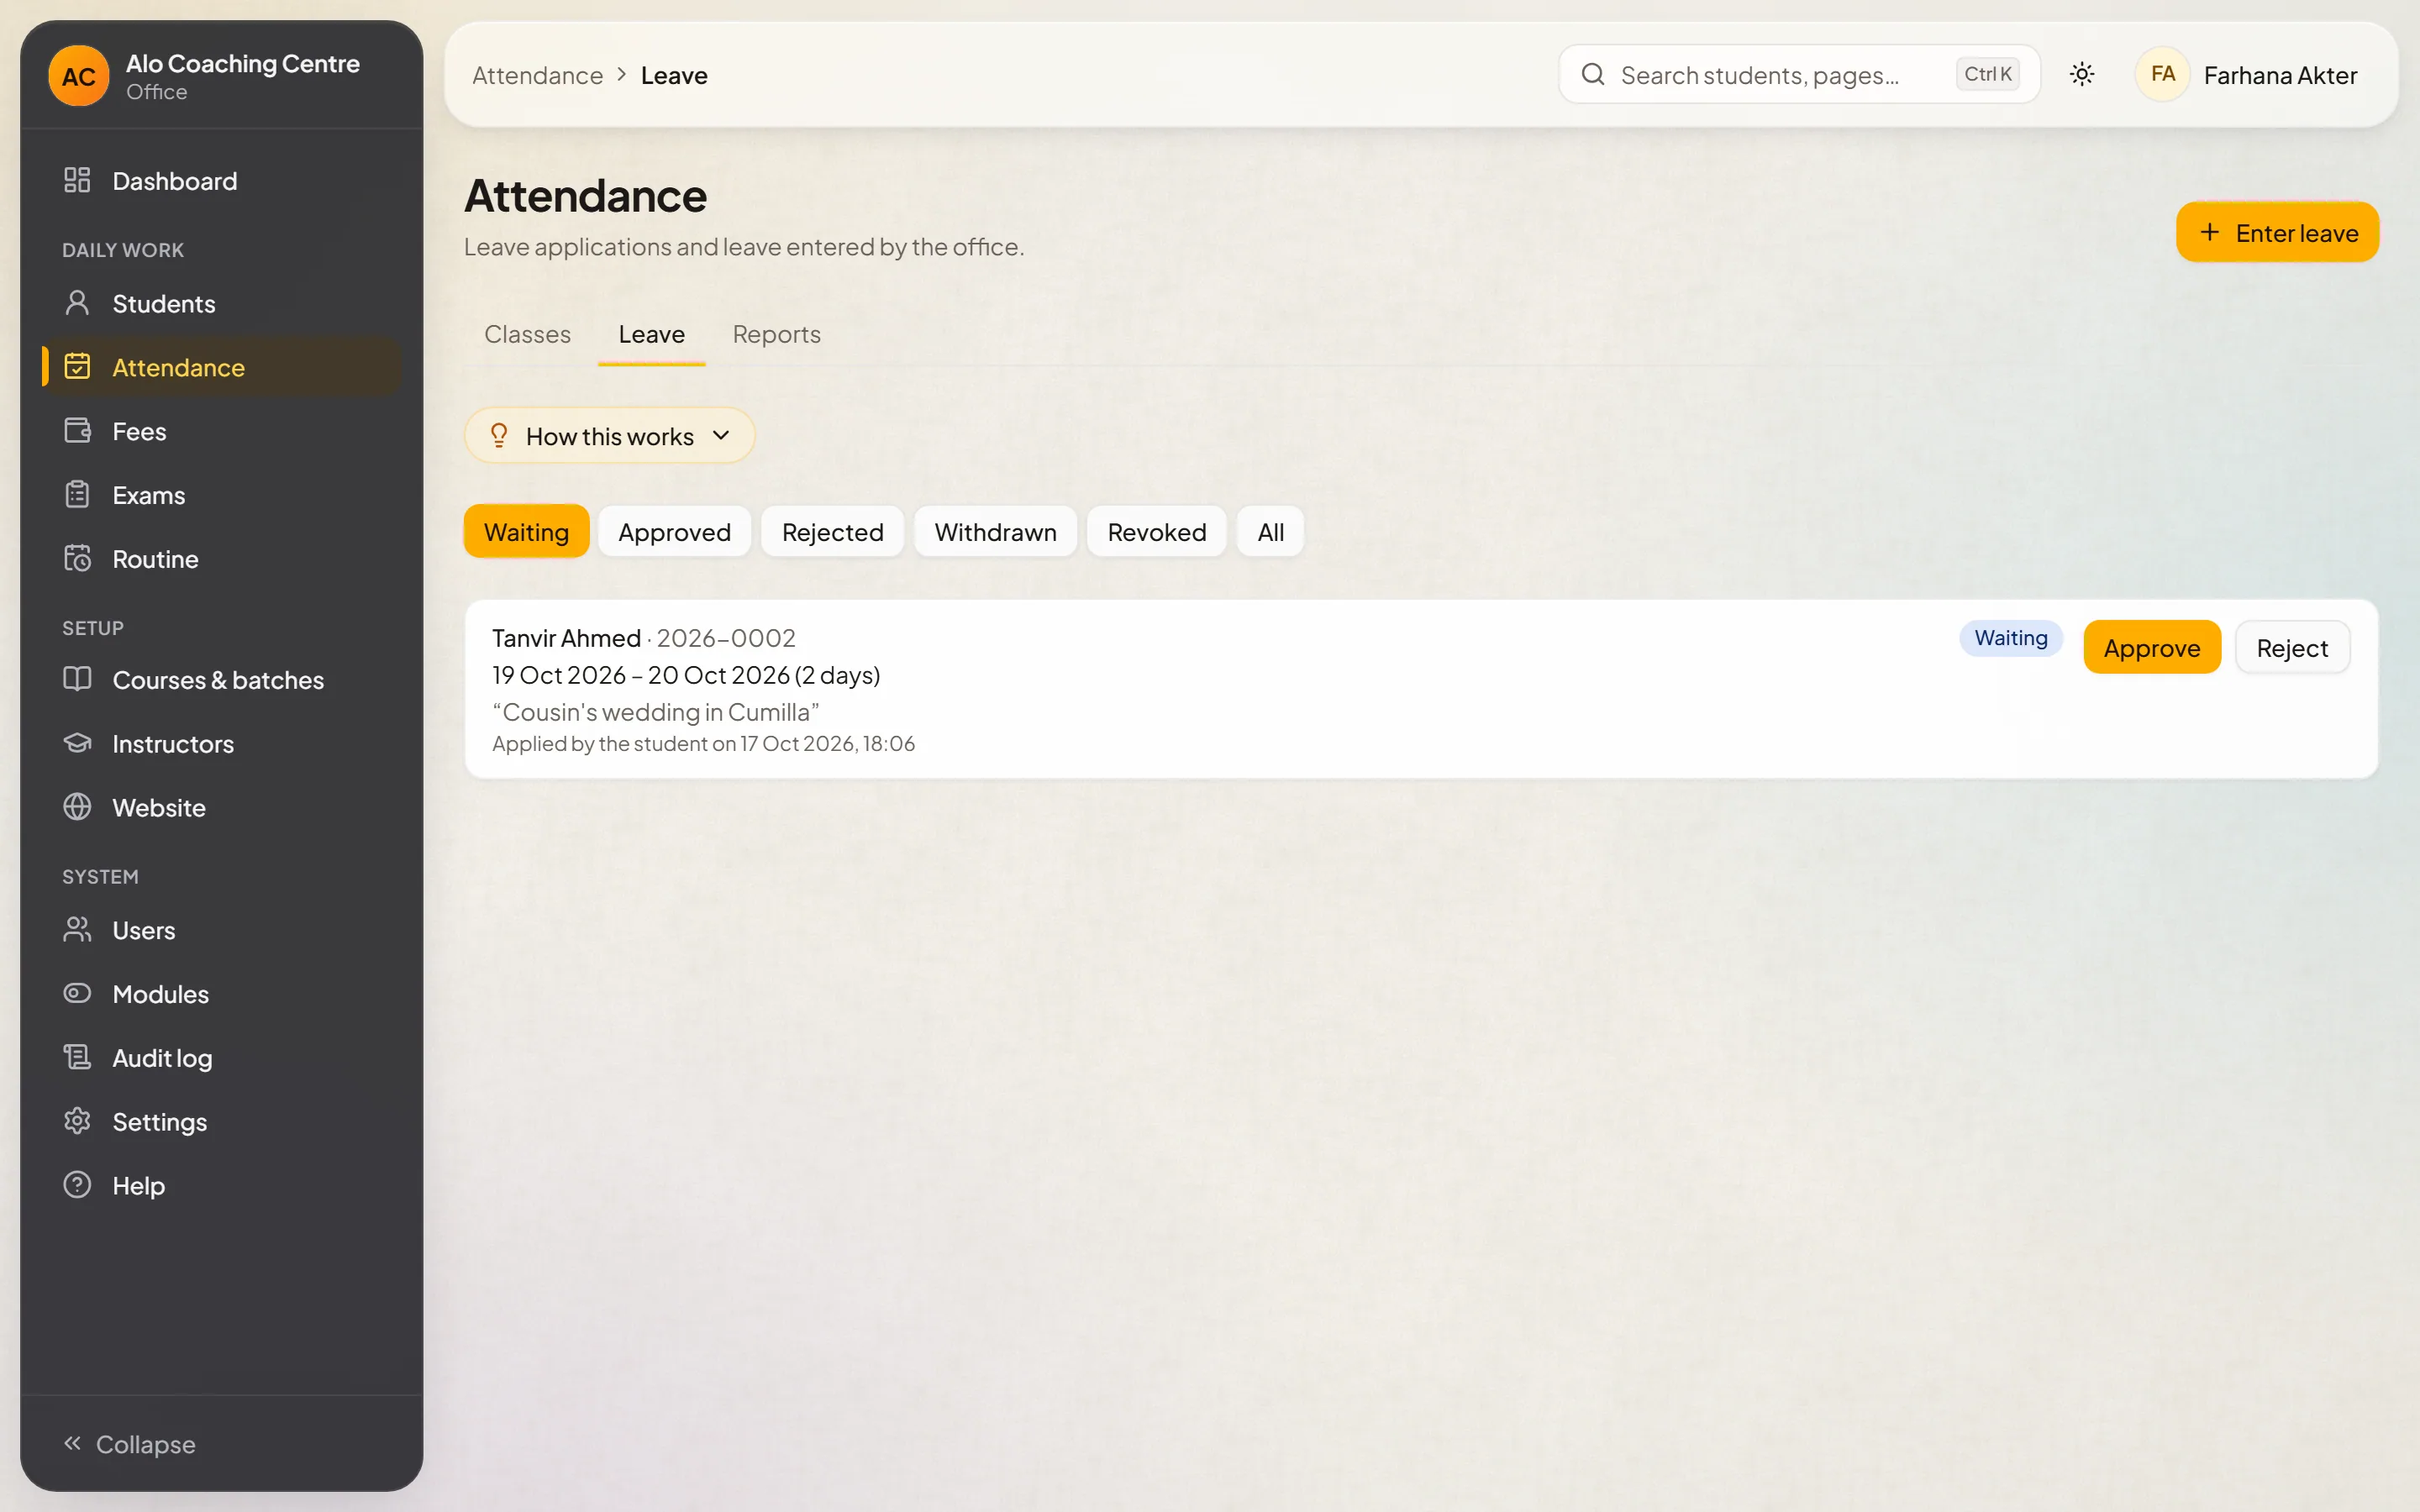Click the Alo Coaching Centre title
The height and width of the screenshot is (1512, 2420).
(243, 63)
